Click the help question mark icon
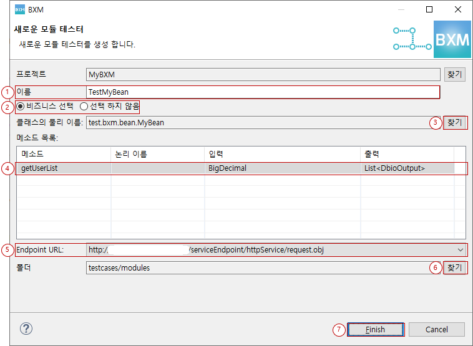Image resolution: width=473 pixels, height=346 pixels. (x=26, y=329)
